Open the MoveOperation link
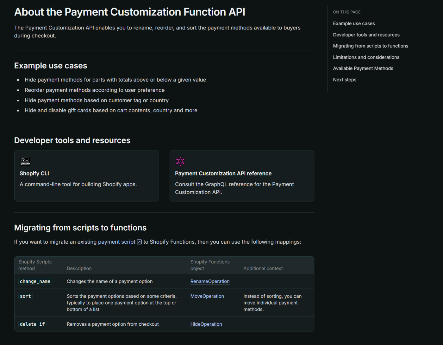443x345 pixels. coord(207,296)
